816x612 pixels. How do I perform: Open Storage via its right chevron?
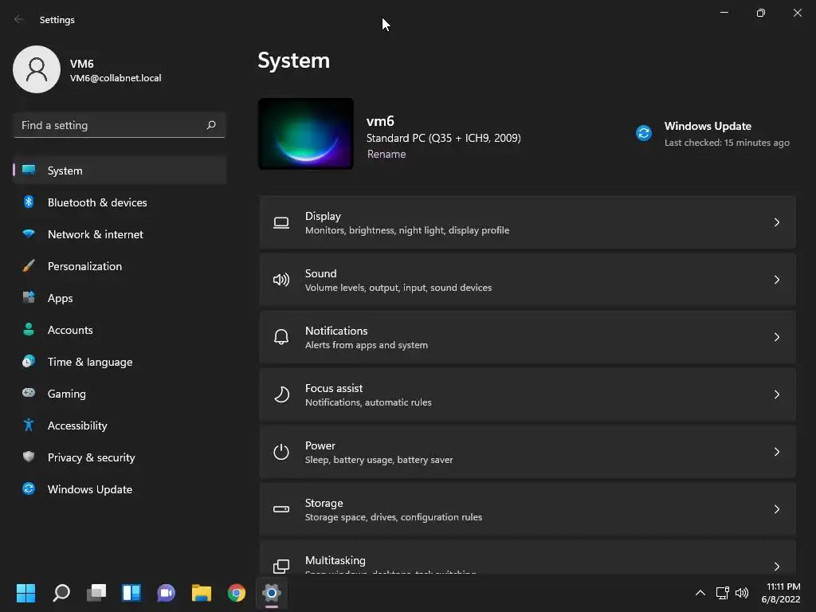pyautogui.click(x=776, y=509)
